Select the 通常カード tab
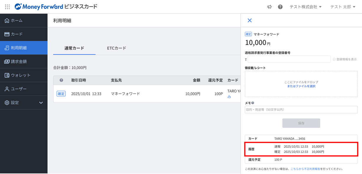 click(74, 48)
